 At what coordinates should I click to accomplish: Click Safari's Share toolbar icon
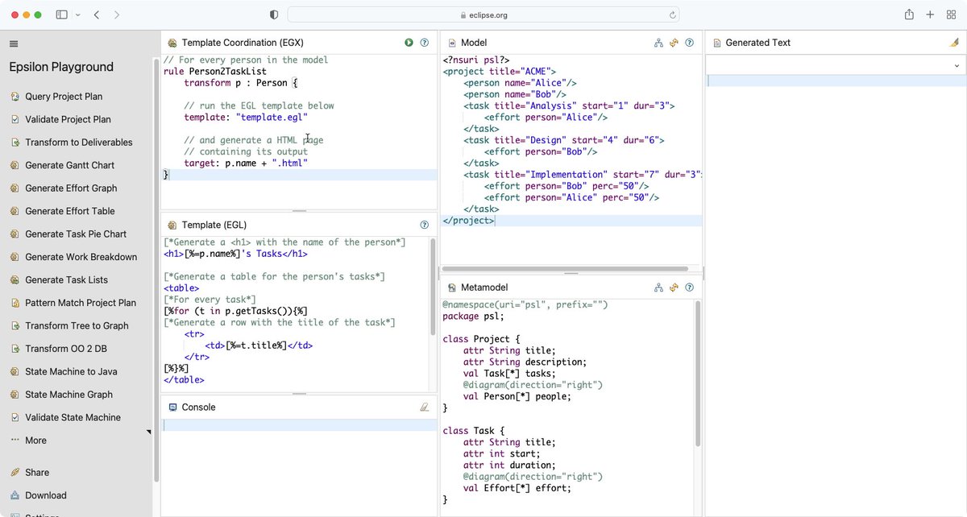click(909, 14)
